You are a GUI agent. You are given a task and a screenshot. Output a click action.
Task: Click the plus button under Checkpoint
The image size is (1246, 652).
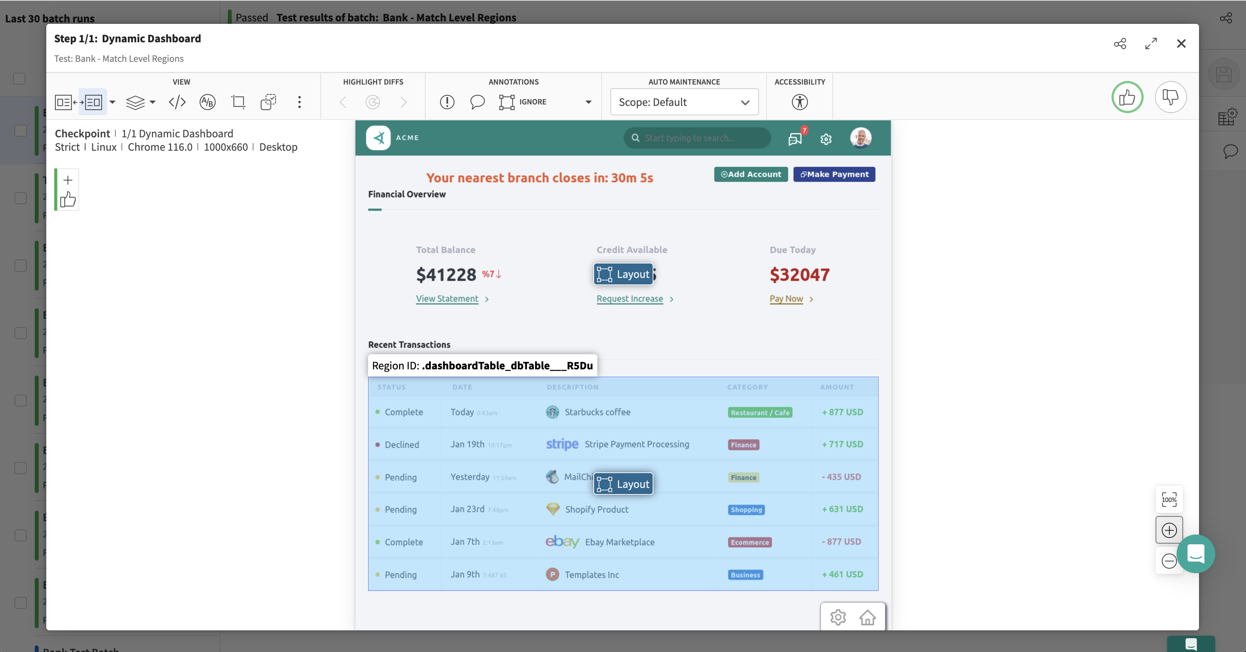[x=68, y=180]
